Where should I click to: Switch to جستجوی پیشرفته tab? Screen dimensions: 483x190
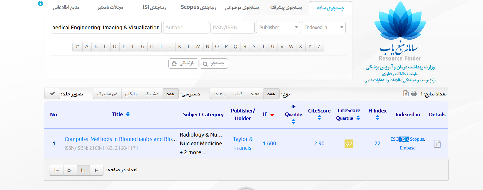(x=286, y=8)
